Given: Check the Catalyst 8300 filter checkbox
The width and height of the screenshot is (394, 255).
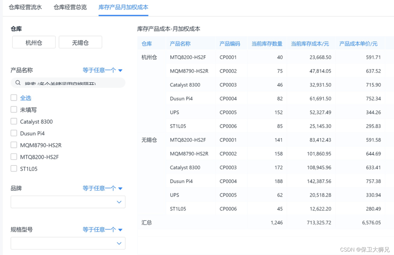Looking at the screenshot, I should [x=14, y=121].
